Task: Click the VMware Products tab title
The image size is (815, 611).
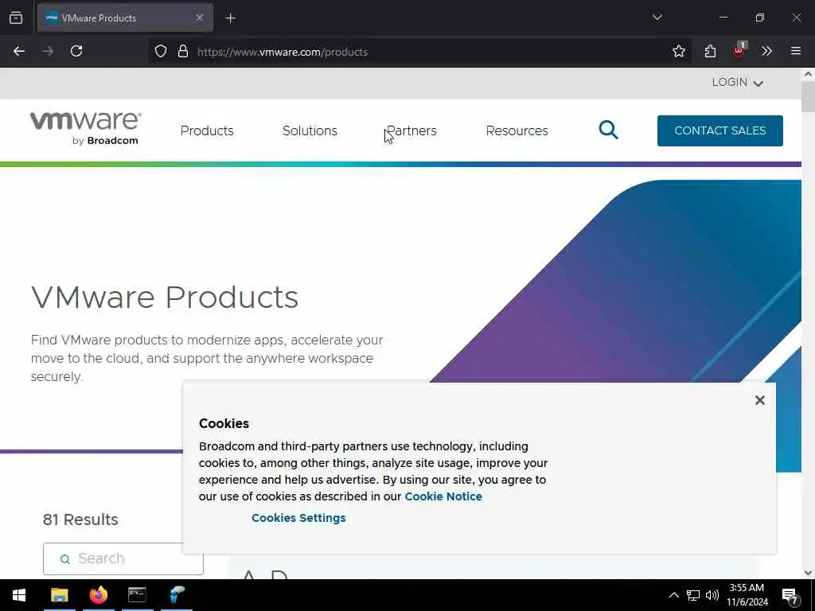Action: pyautogui.click(x=99, y=18)
